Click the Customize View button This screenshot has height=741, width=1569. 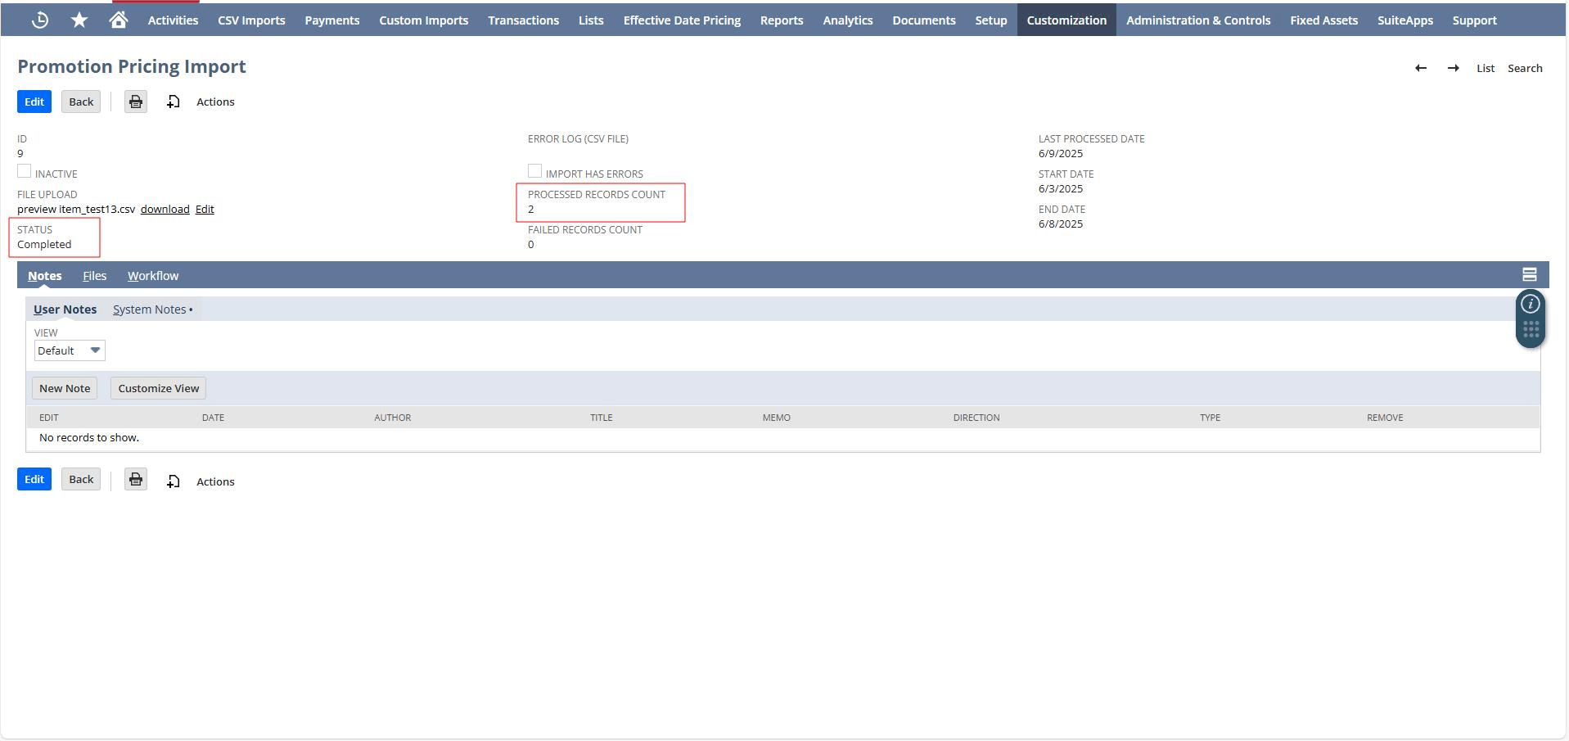click(159, 388)
